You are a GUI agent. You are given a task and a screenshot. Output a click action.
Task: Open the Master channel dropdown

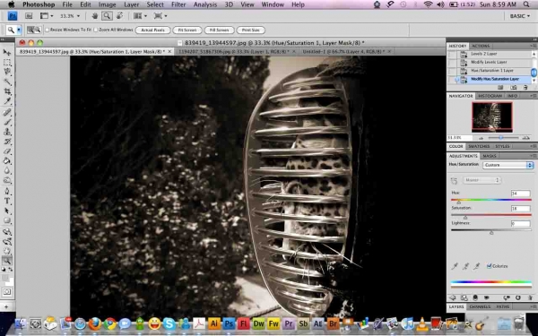click(x=482, y=180)
